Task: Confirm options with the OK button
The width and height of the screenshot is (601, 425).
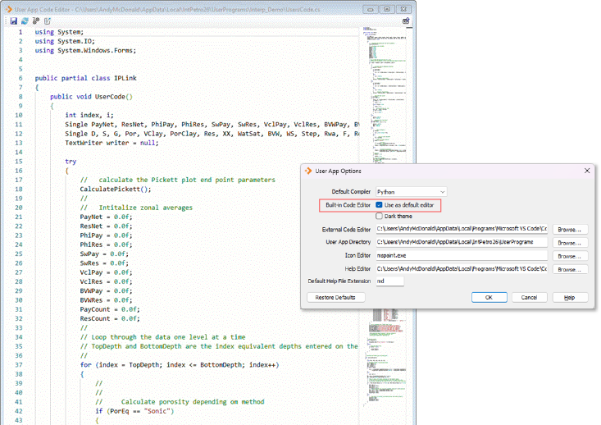Action: [489, 297]
